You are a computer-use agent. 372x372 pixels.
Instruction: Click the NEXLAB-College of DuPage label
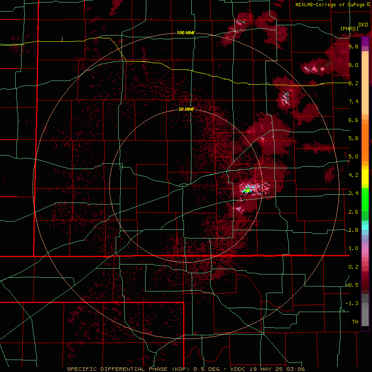pos(330,5)
